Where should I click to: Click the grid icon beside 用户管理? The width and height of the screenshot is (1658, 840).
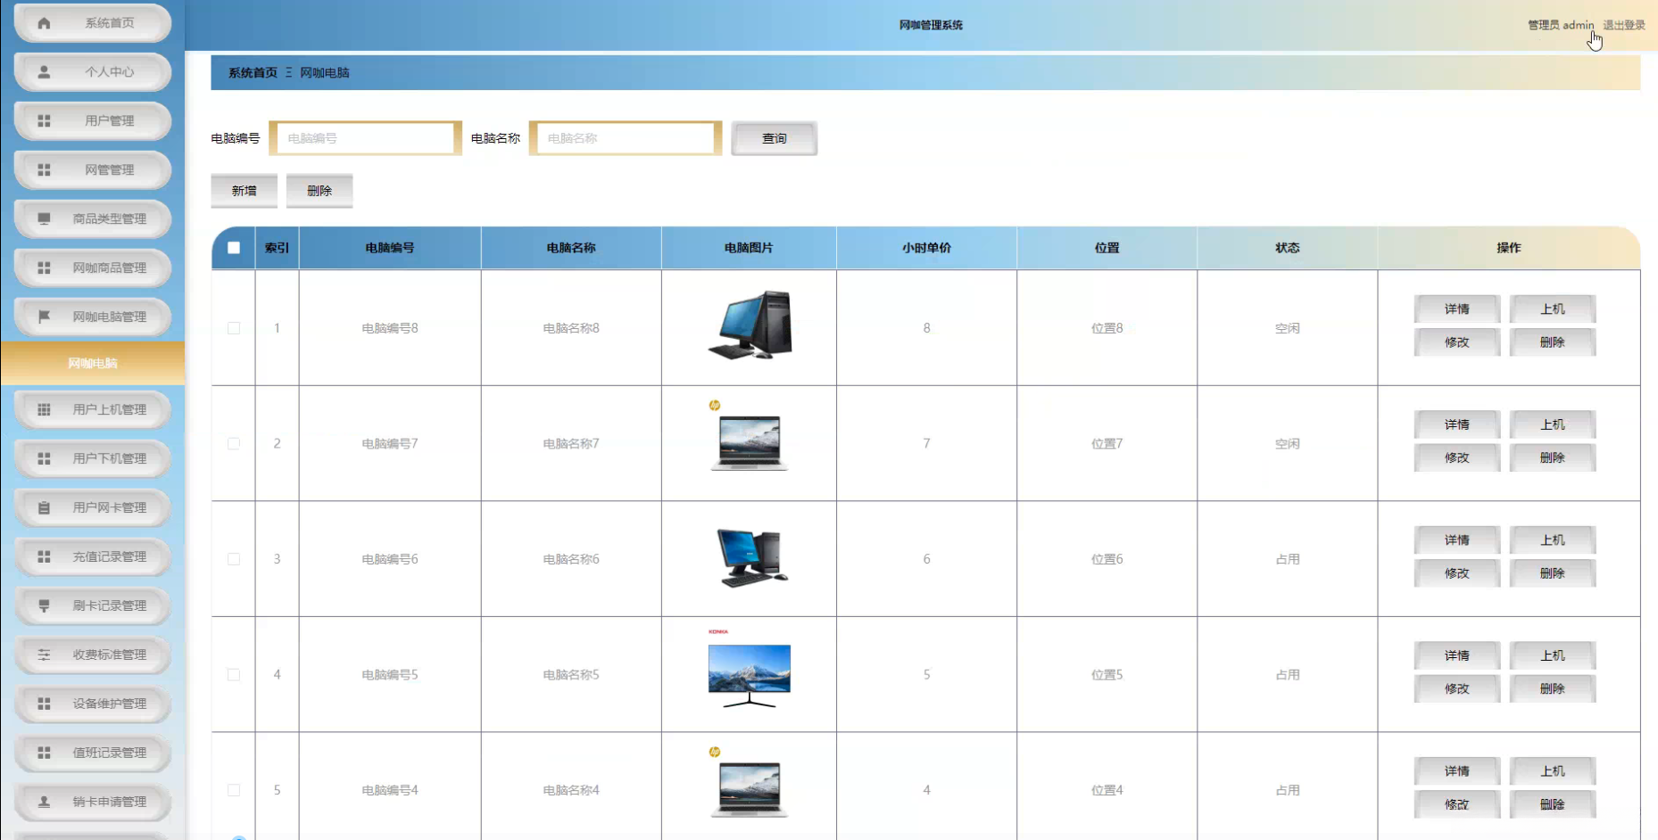[44, 121]
